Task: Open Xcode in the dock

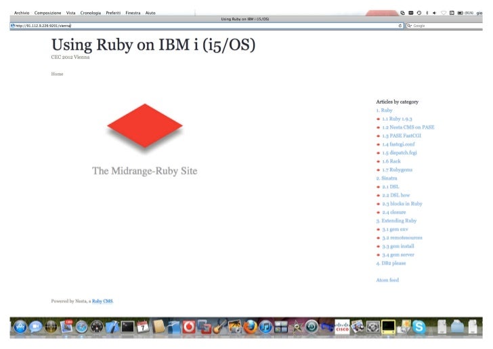Action: 112,327
